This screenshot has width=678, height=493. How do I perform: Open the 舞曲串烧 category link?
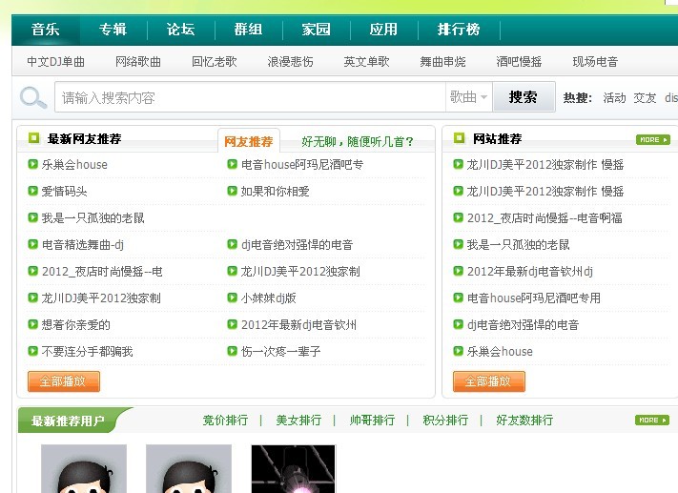442,61
